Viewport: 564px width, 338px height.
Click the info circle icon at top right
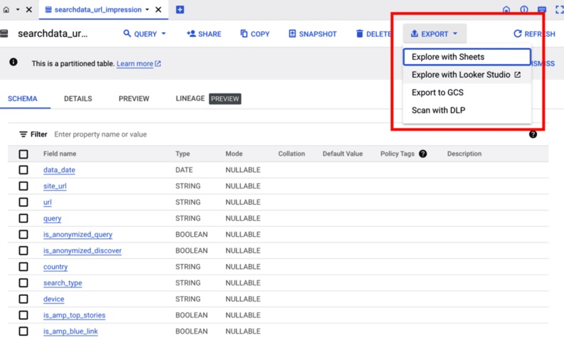(x=524, y=10)
